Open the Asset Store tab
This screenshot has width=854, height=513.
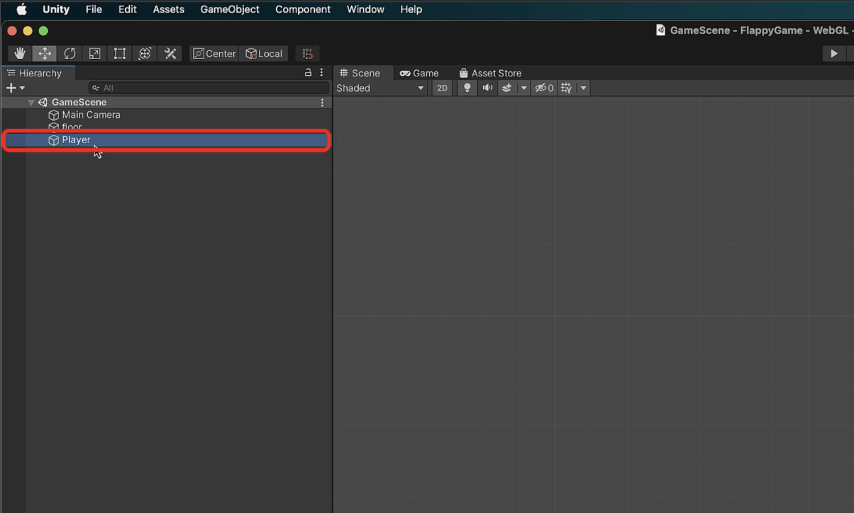point(490,73)
